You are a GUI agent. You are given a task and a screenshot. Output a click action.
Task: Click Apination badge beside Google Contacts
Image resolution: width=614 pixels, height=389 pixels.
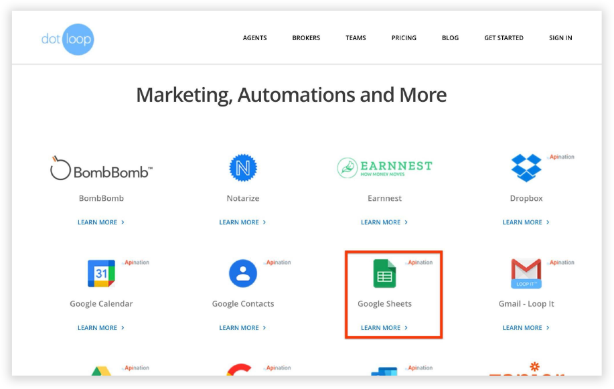277,262
